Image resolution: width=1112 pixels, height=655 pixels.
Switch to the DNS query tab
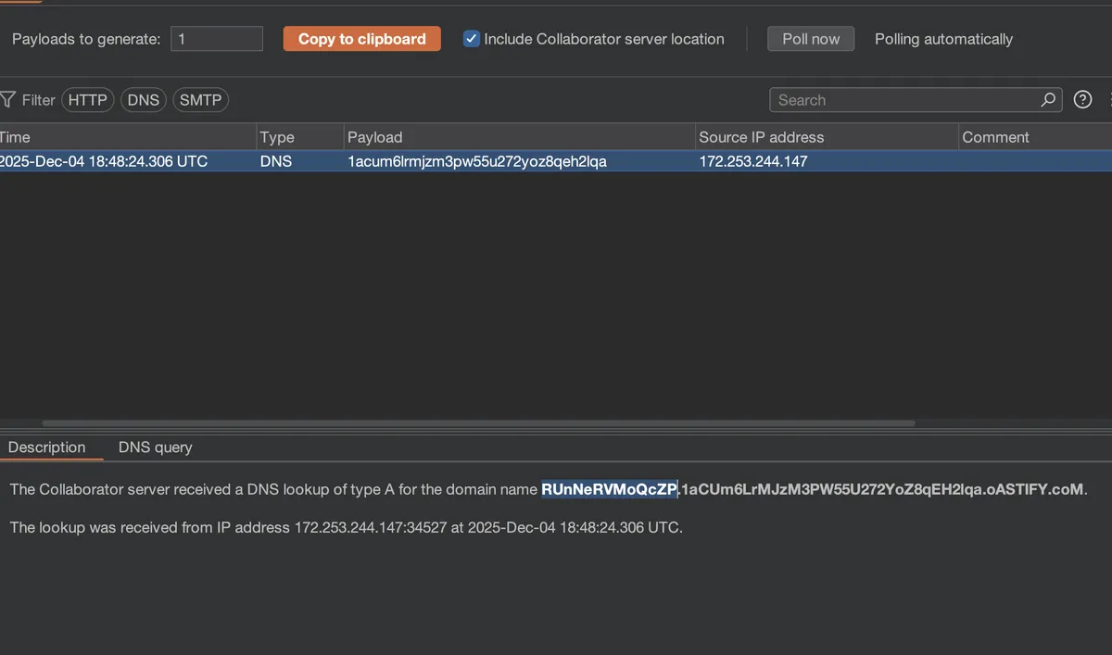click(x=155, y=447)
